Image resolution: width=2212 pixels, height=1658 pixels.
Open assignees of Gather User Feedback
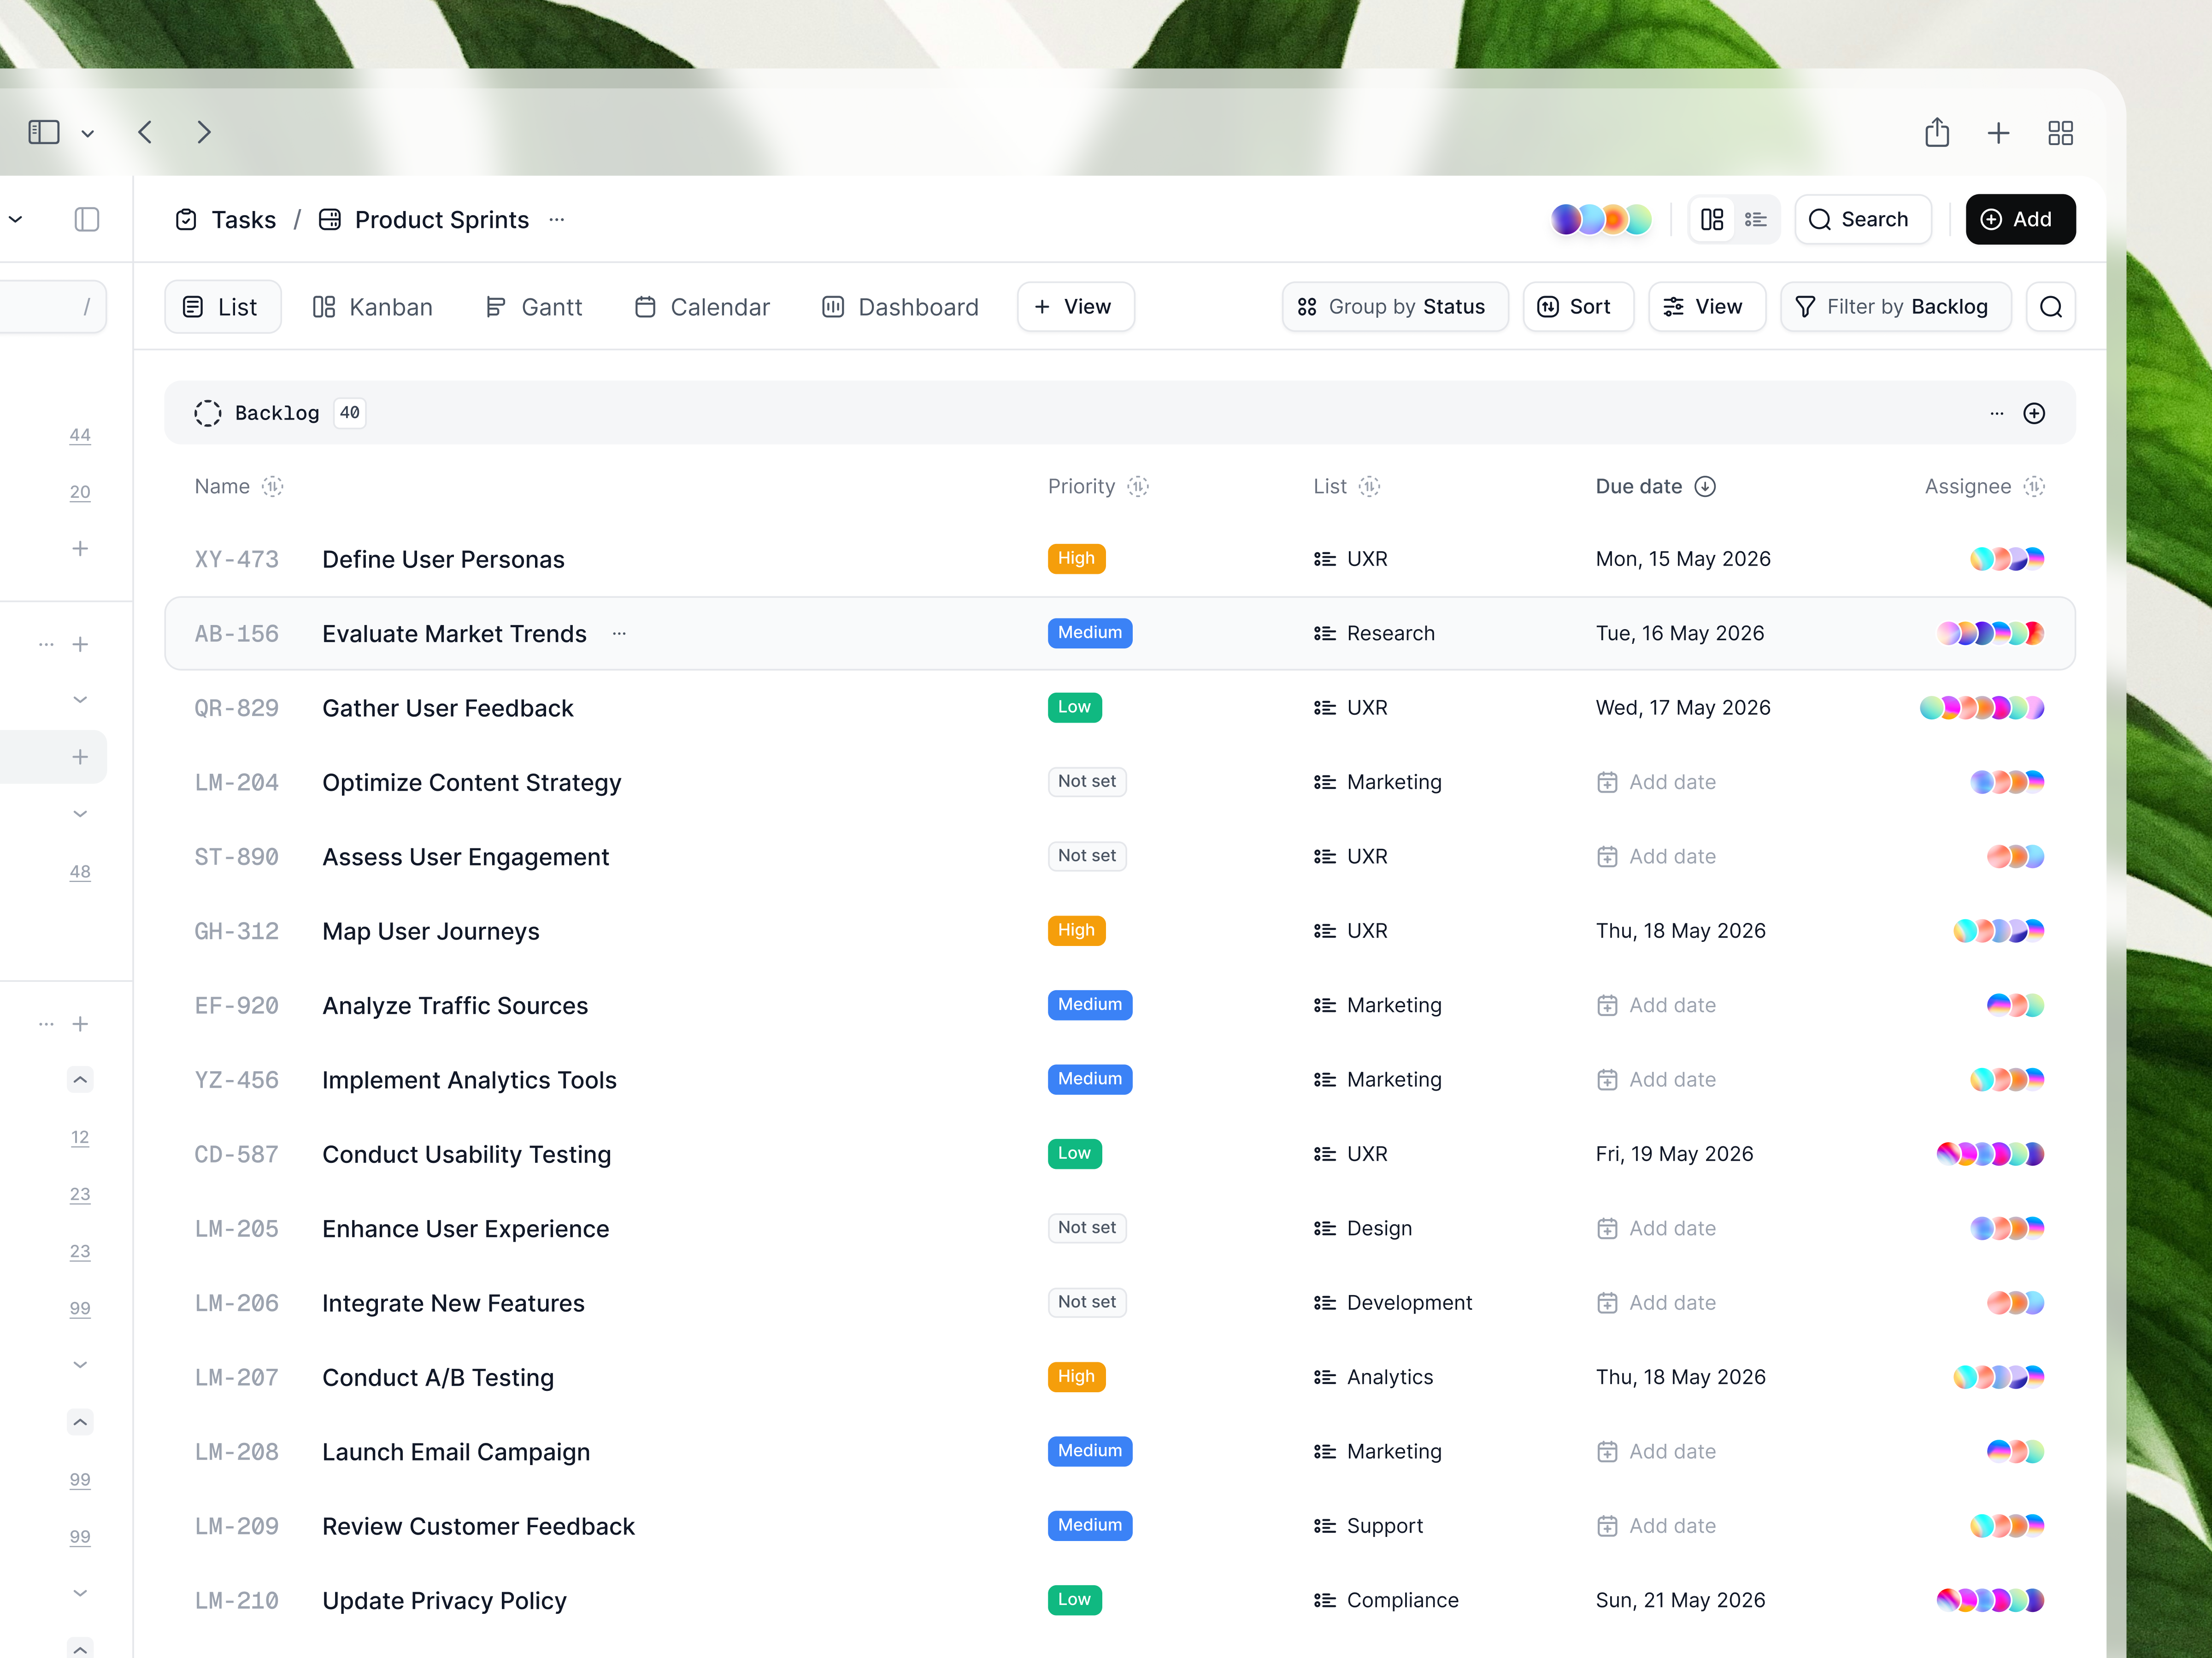(1982, 707)
